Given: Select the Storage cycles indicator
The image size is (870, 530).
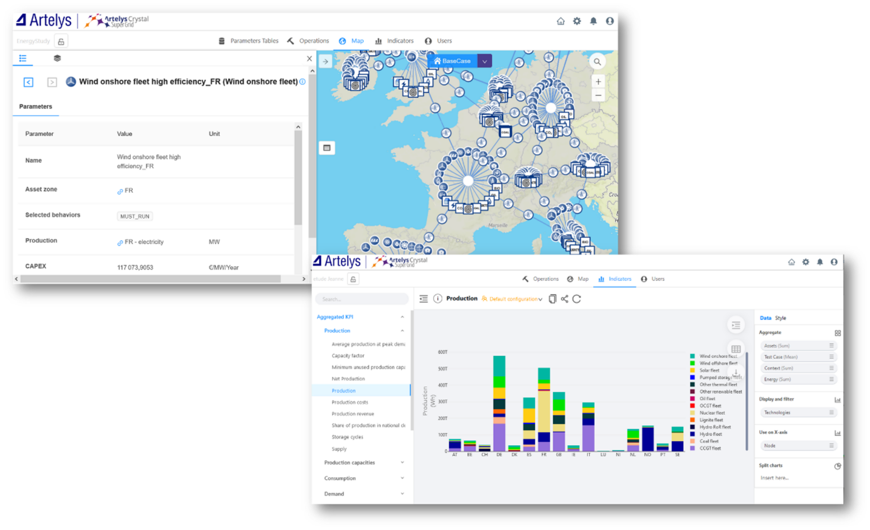Looking at the screenshot, I should click(347, 437).
